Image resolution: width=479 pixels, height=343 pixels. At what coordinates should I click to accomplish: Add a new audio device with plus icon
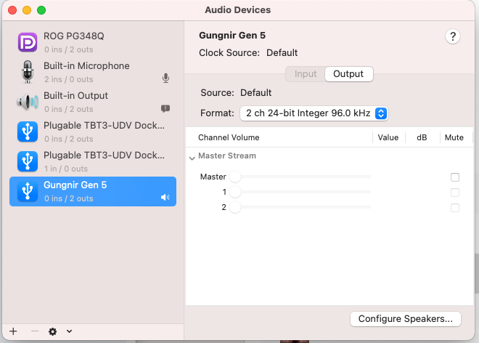tap(13, 331)
